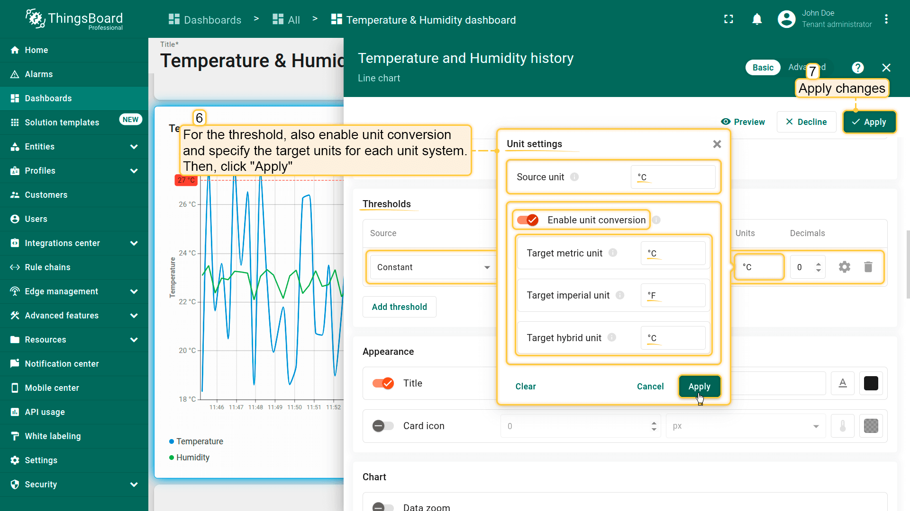Enable the Card icon toggle
The width and height of the screenshot is (910, 511).
pos(383,426)
